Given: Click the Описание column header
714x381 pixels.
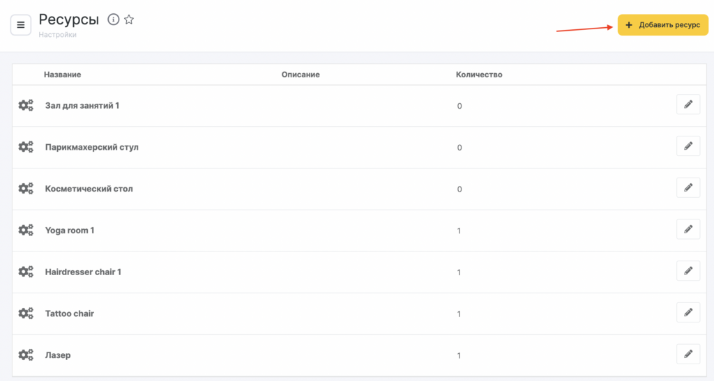Looking at the screenshot, I should pyautogui.click(x=301, y=75).
